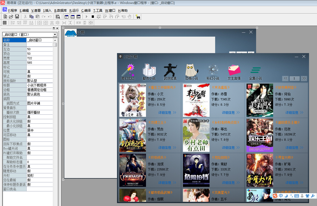This screenshot has width=317, height=206.
Task: Click the scissors cut icon
Action: coord(25,16)
